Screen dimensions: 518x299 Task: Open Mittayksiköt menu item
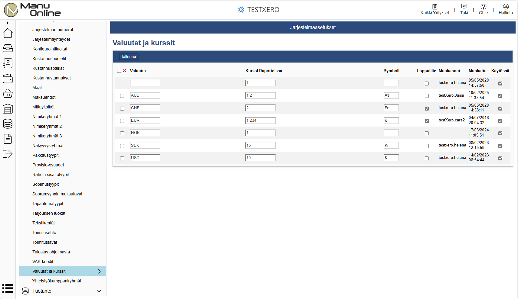click(x=44, y=107)
